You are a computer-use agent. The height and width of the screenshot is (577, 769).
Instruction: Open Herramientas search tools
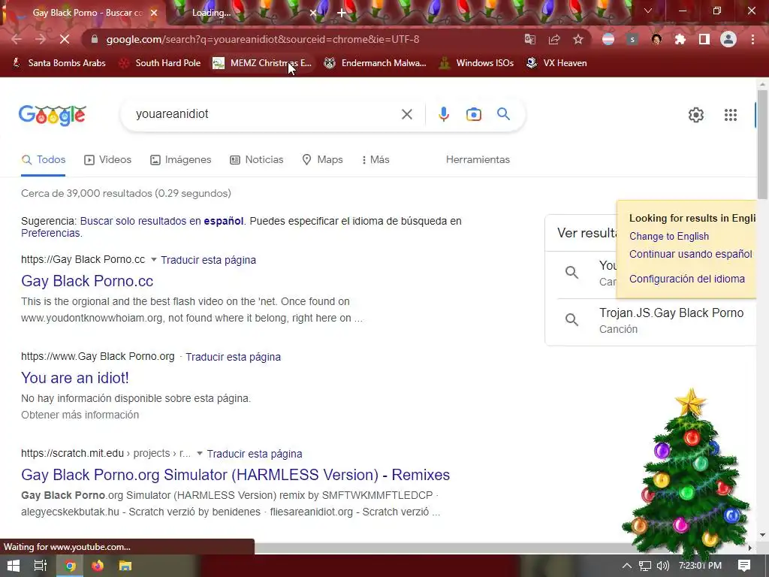(478, 159)
